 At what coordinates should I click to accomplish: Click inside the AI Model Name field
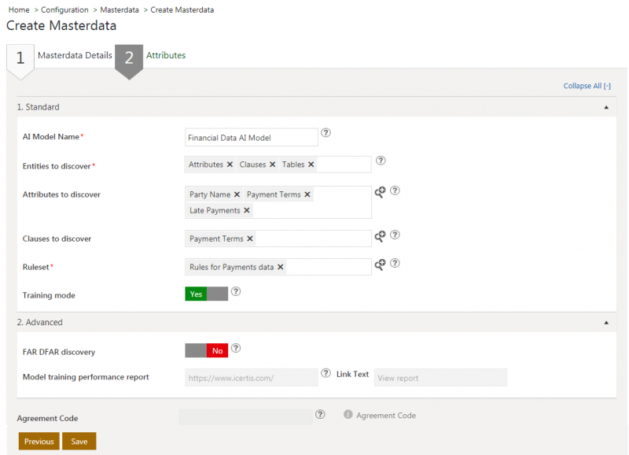tap(251, 137)
